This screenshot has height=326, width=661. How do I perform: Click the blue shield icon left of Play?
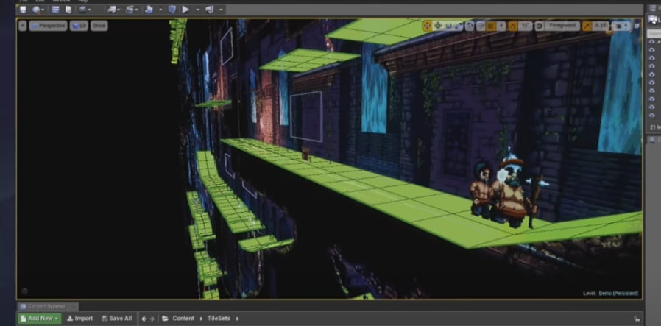(172, 10)
